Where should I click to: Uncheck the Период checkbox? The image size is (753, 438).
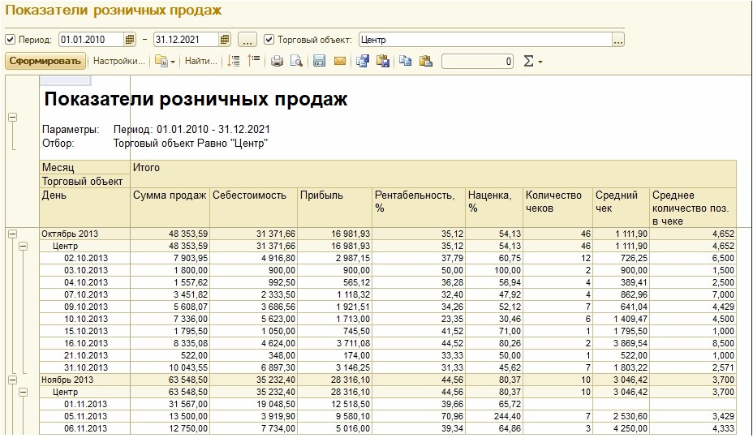coord(10,40)
